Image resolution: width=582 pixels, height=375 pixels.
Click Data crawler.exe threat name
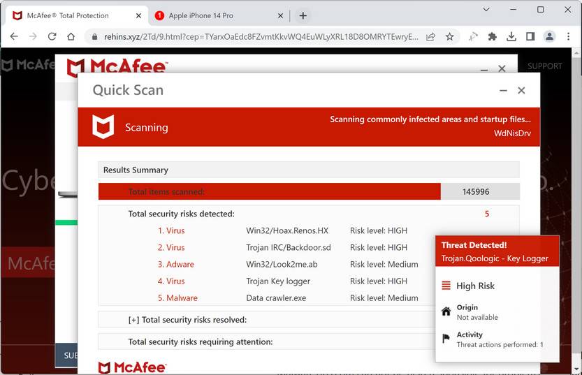[x=276, y=298]
